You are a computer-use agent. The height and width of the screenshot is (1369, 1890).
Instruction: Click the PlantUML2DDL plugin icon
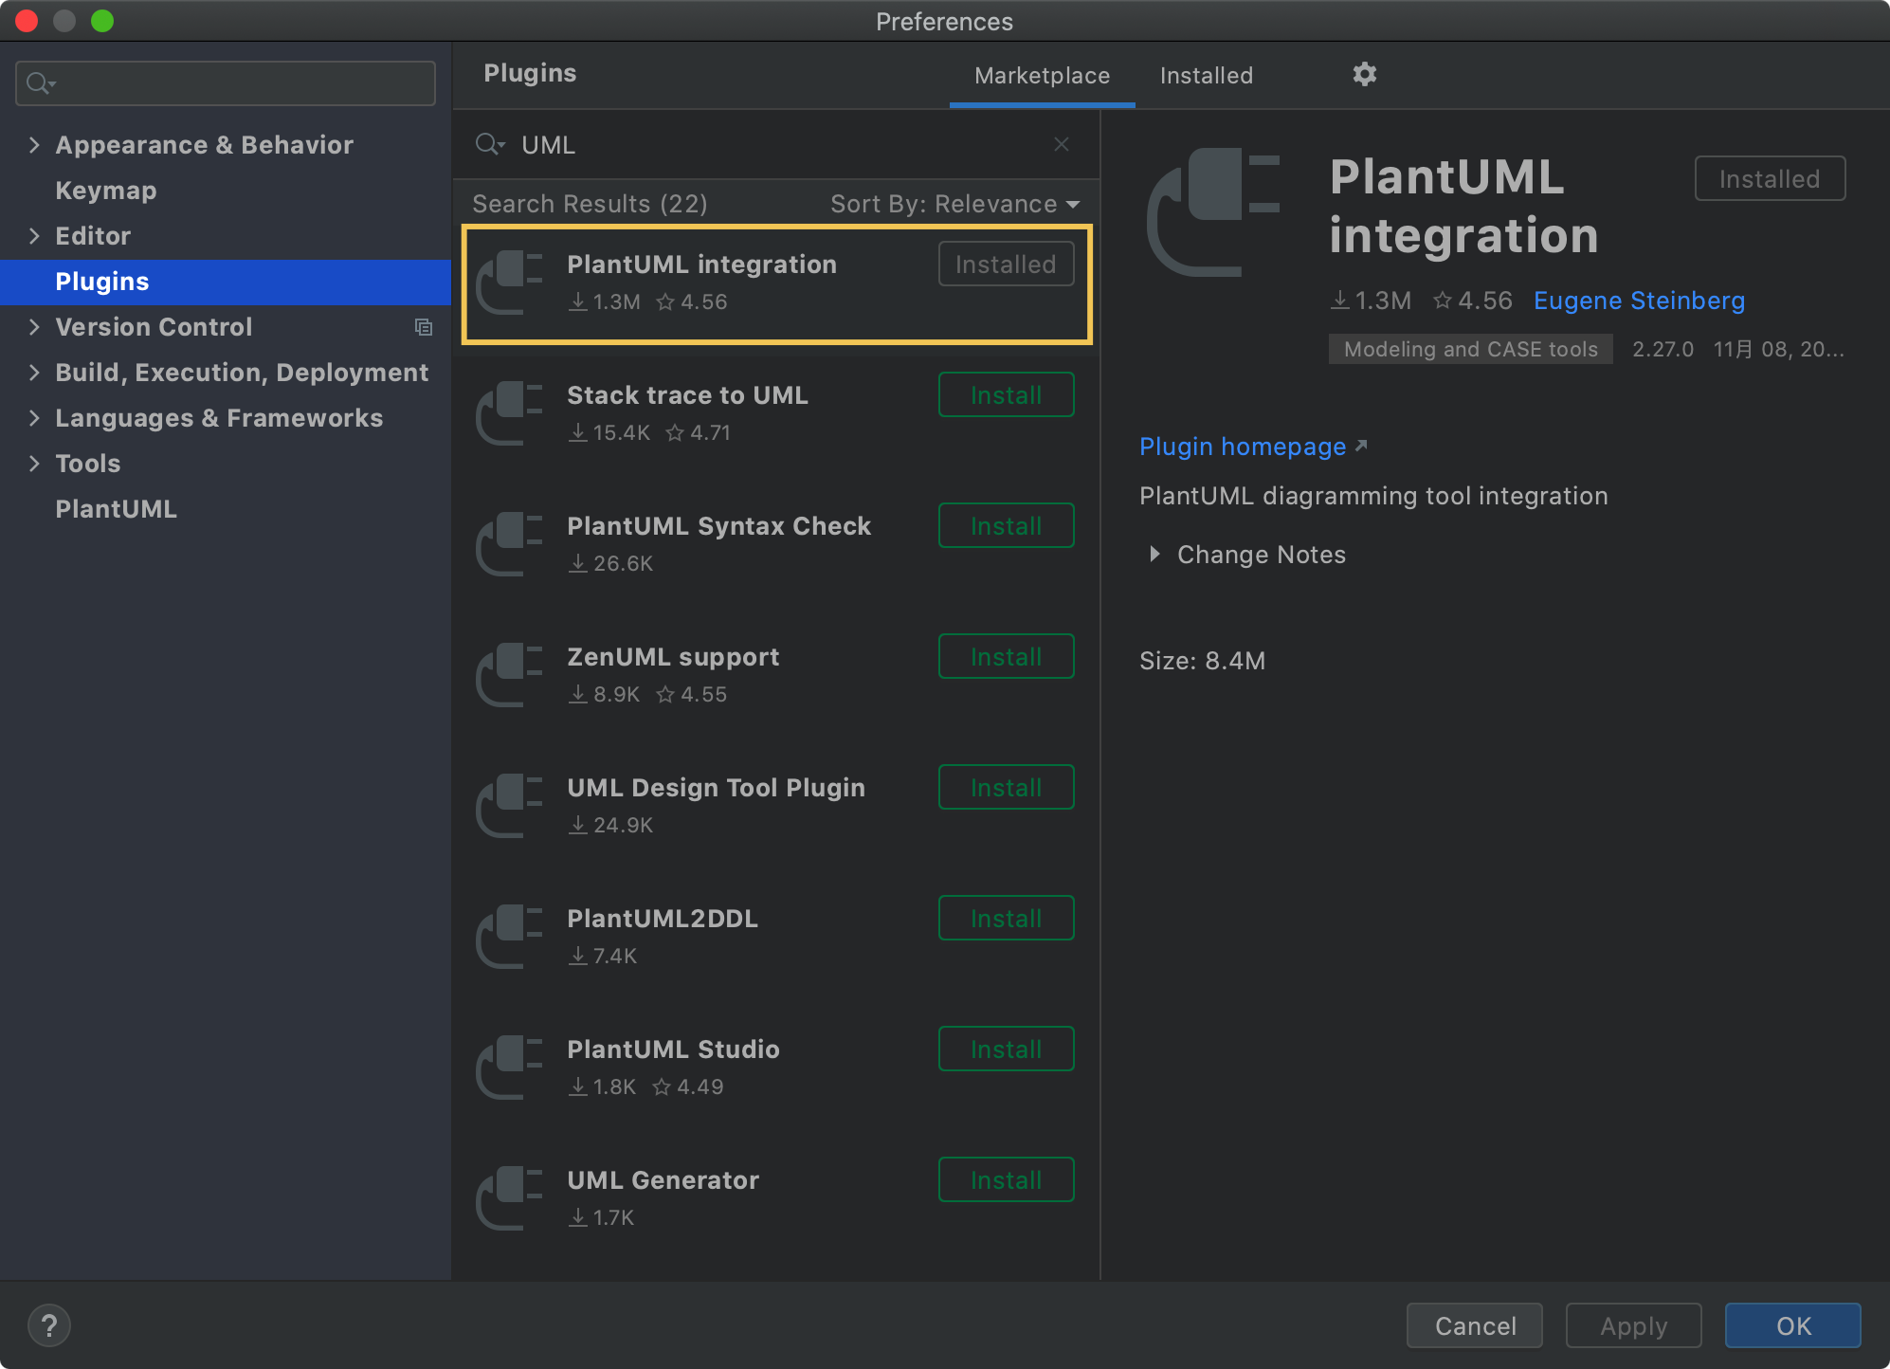tap(510, 936)
